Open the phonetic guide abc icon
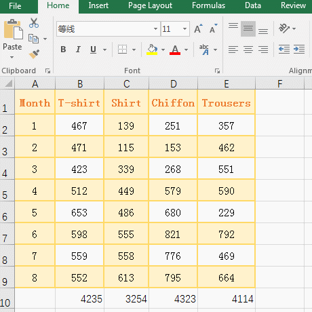Viewport: 312px width, 312px height. pyautogui.click(x=204, y=50)
